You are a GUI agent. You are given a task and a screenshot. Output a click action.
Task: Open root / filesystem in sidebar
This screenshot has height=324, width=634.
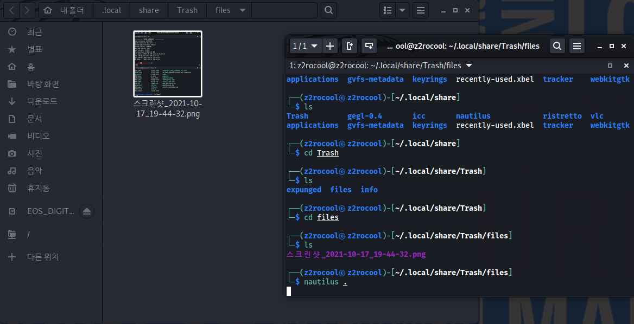(51, 235)
